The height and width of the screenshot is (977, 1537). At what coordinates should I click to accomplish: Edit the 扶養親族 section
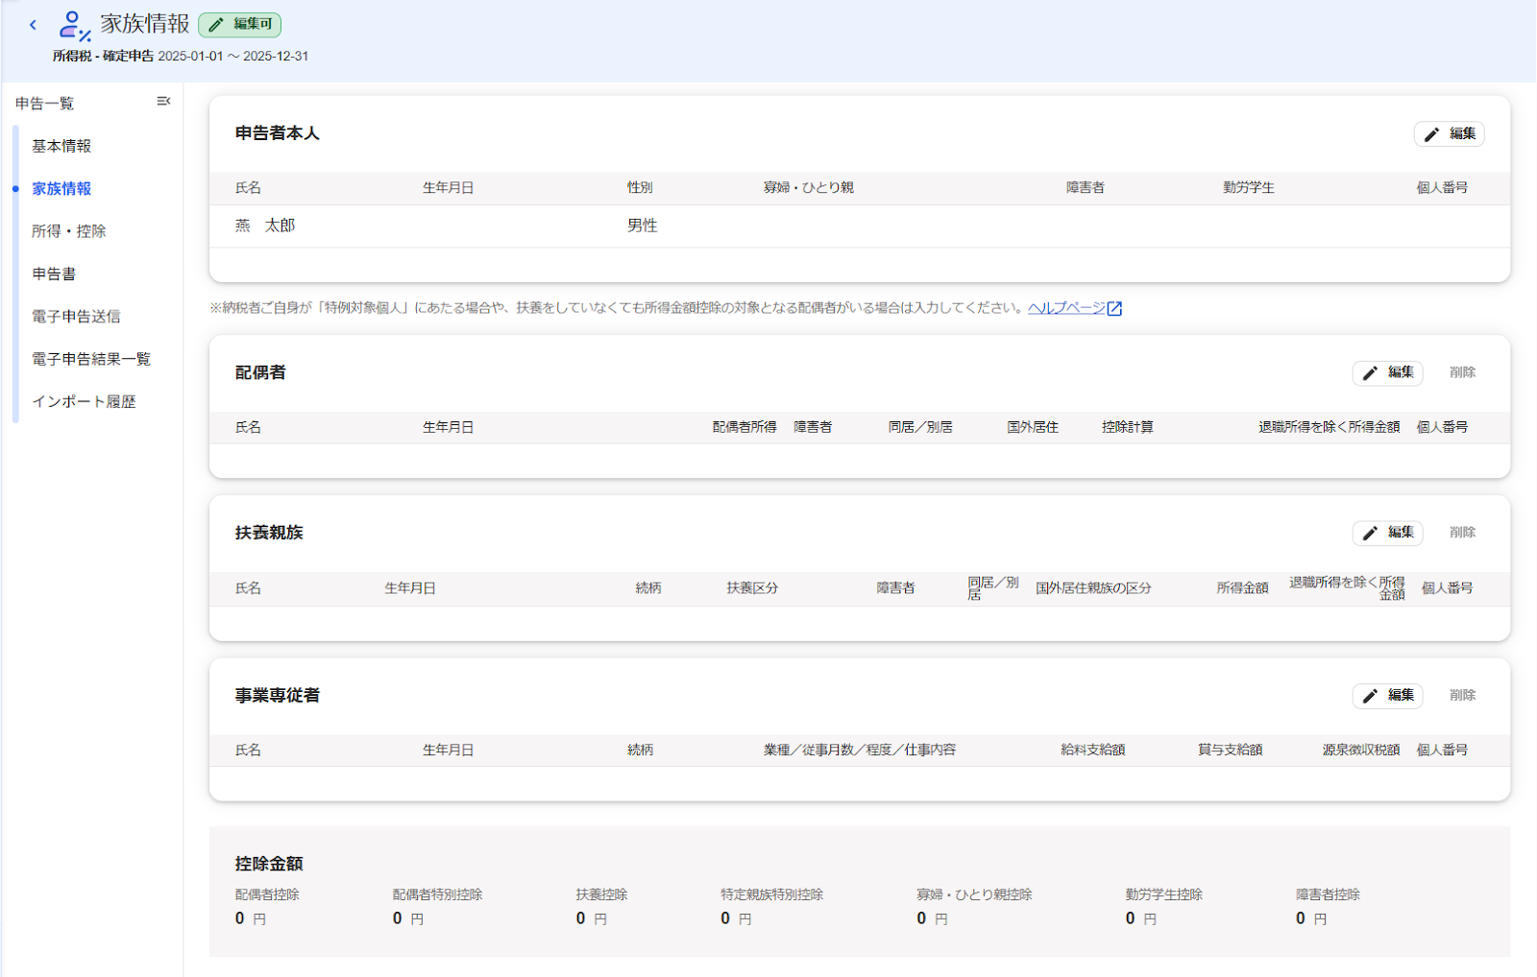pos(1387,533)
